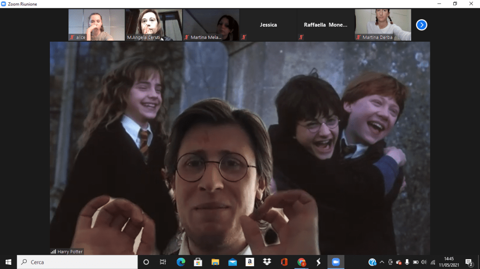
Task: Launch Microsoft Store from the taskbar
Action: pos(198,262)
